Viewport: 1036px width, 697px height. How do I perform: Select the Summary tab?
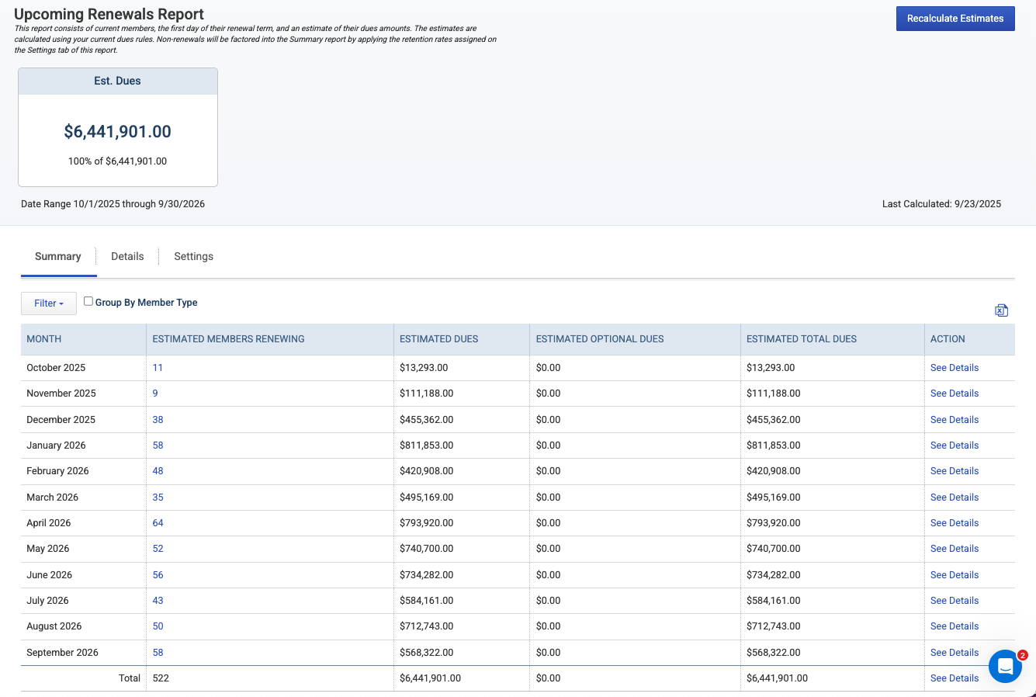point(58,256)
